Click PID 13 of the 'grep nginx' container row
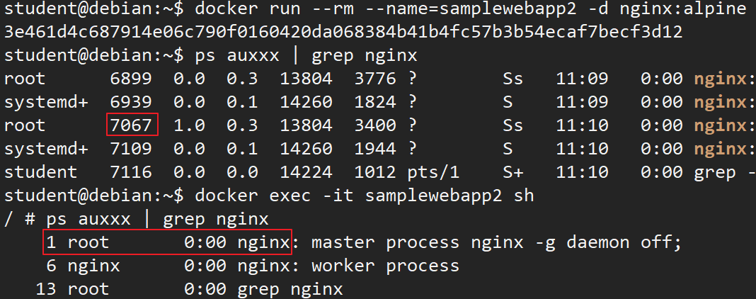Viewport: 756px width, 299px height. point(46,289)
